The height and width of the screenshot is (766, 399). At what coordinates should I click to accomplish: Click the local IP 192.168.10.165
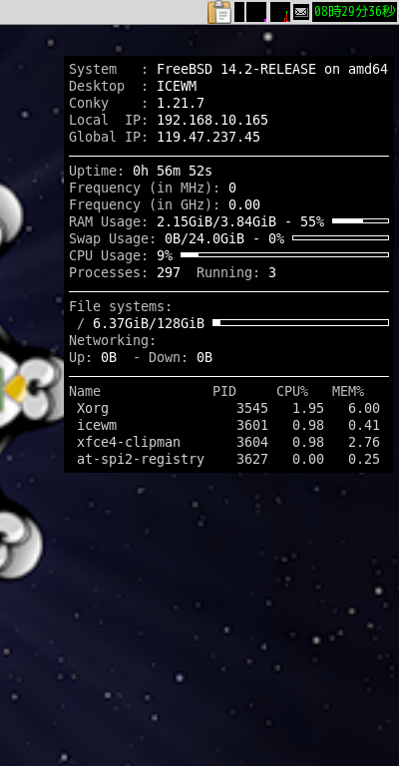pos(212,120)
